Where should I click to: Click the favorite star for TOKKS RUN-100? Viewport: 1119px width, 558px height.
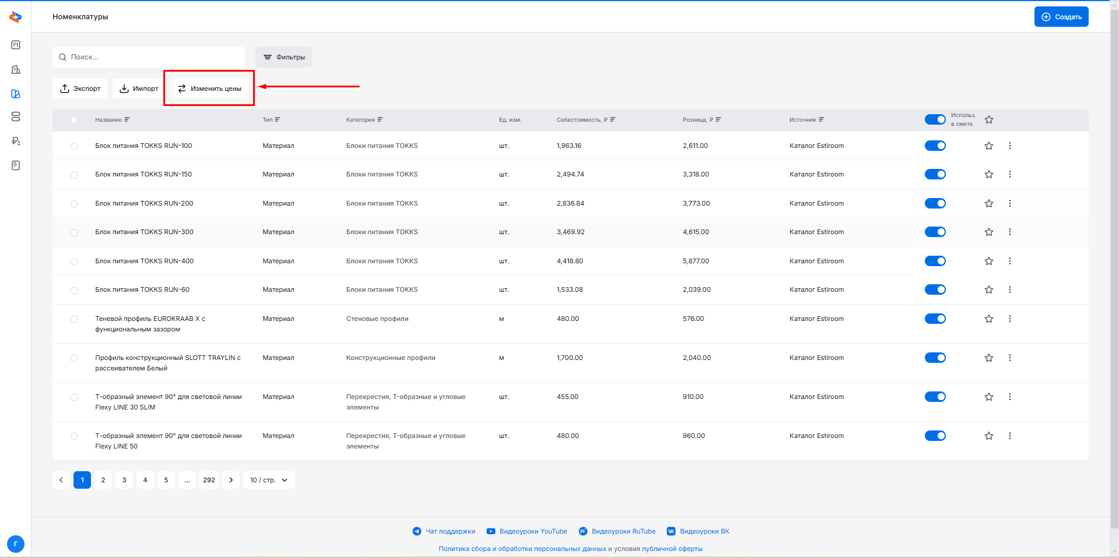pos(988,146)
